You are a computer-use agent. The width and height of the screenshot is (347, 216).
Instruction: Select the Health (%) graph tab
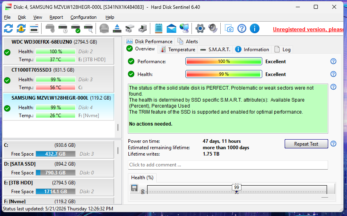point(142,178)
